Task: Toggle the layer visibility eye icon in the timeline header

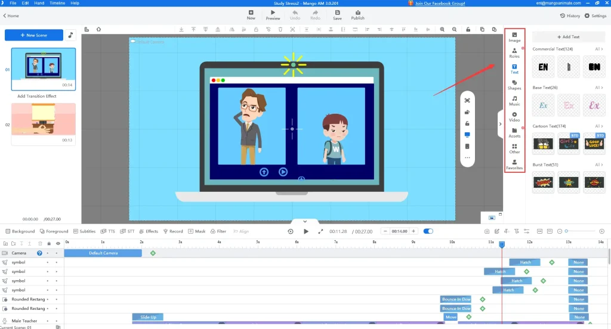Action: pos(58,243)
